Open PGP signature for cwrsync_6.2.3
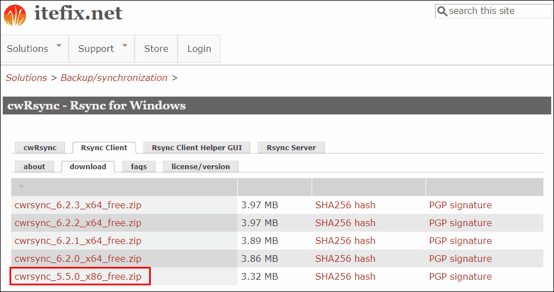The height and width of the screenshot is (292, 554). click(x=460, y=205)
